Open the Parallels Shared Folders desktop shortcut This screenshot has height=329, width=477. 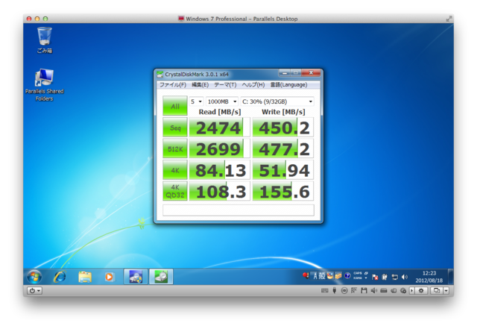coord(45,85)
